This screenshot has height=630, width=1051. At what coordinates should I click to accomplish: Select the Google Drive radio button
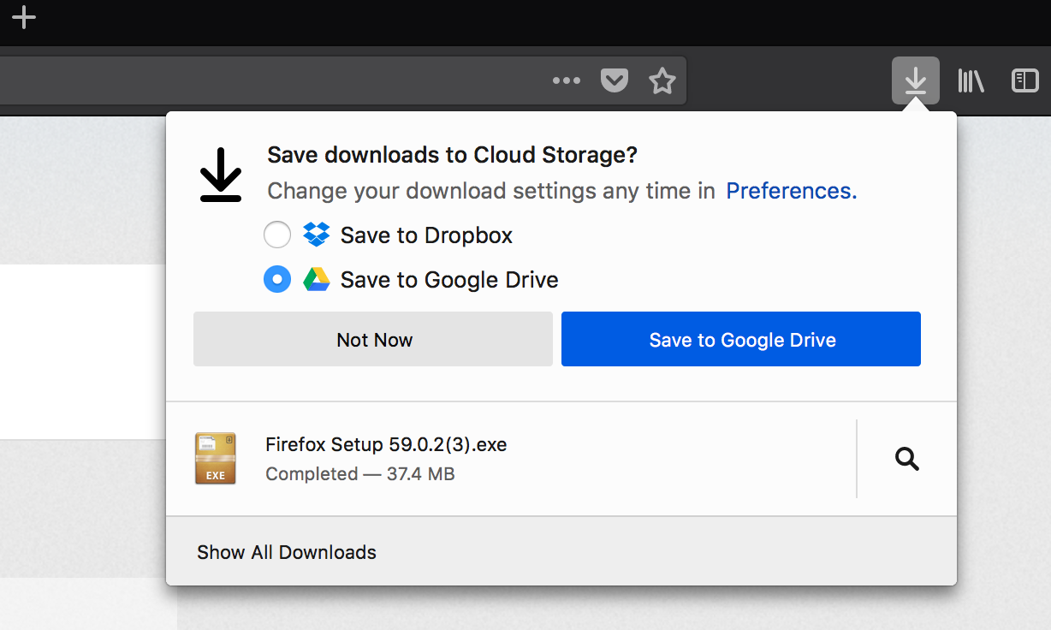pyautogui.click(x=277, y=279)
